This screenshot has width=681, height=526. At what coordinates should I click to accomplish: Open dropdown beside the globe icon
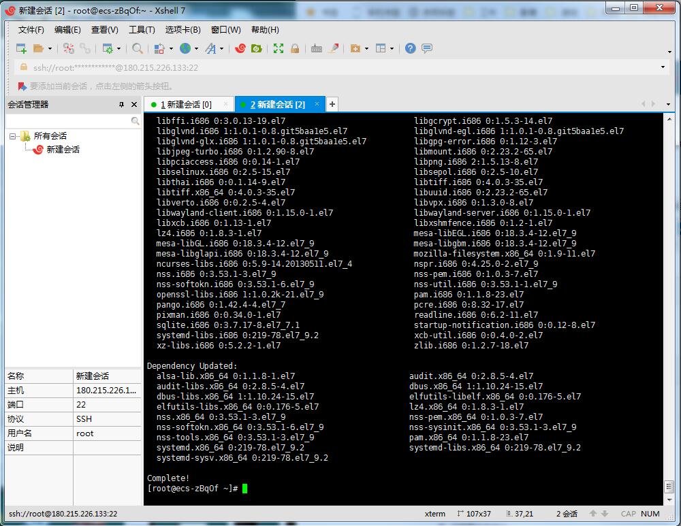[x=196, y=48]
